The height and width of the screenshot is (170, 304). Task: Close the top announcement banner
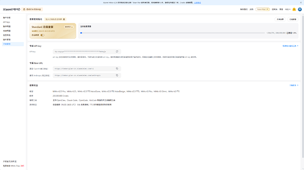(301, 3)
